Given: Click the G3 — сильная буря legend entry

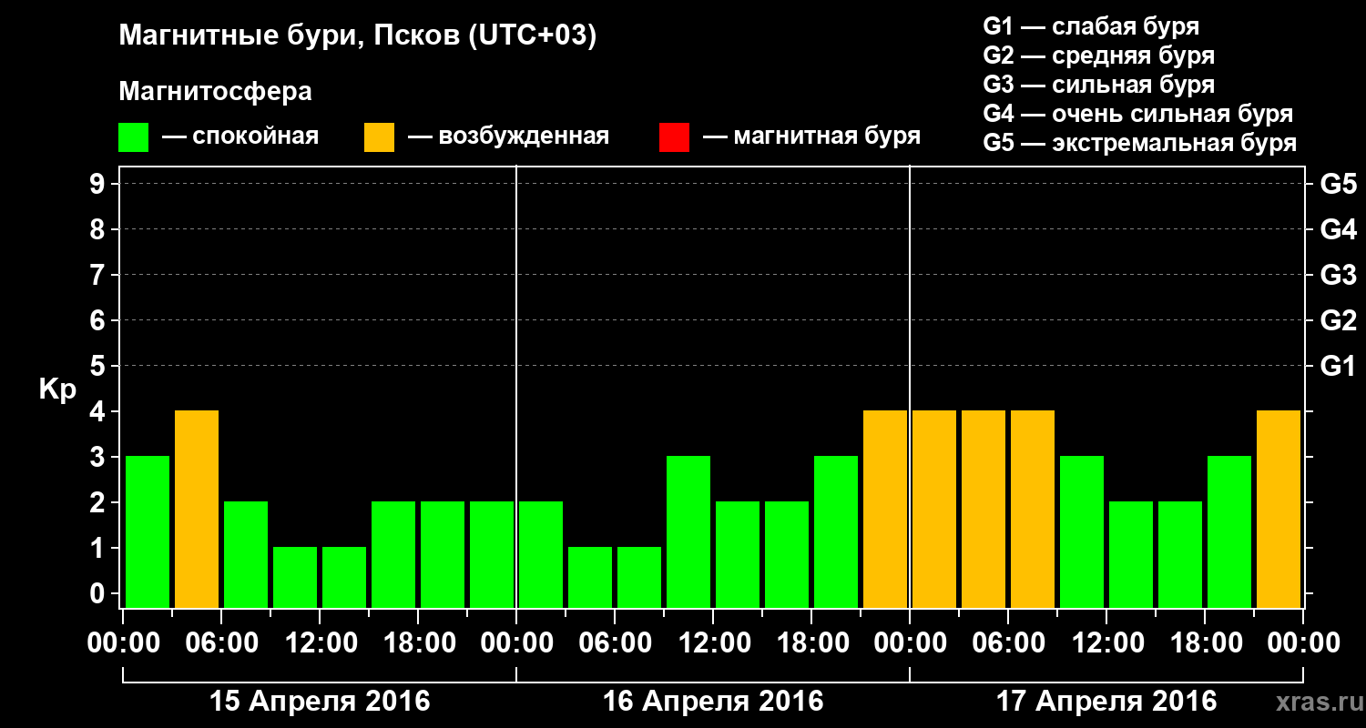Looking at the screenshot, I should (x=1099, y=85).
